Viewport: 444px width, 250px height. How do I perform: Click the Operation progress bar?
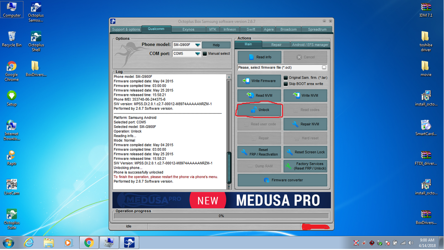point(221,216)
